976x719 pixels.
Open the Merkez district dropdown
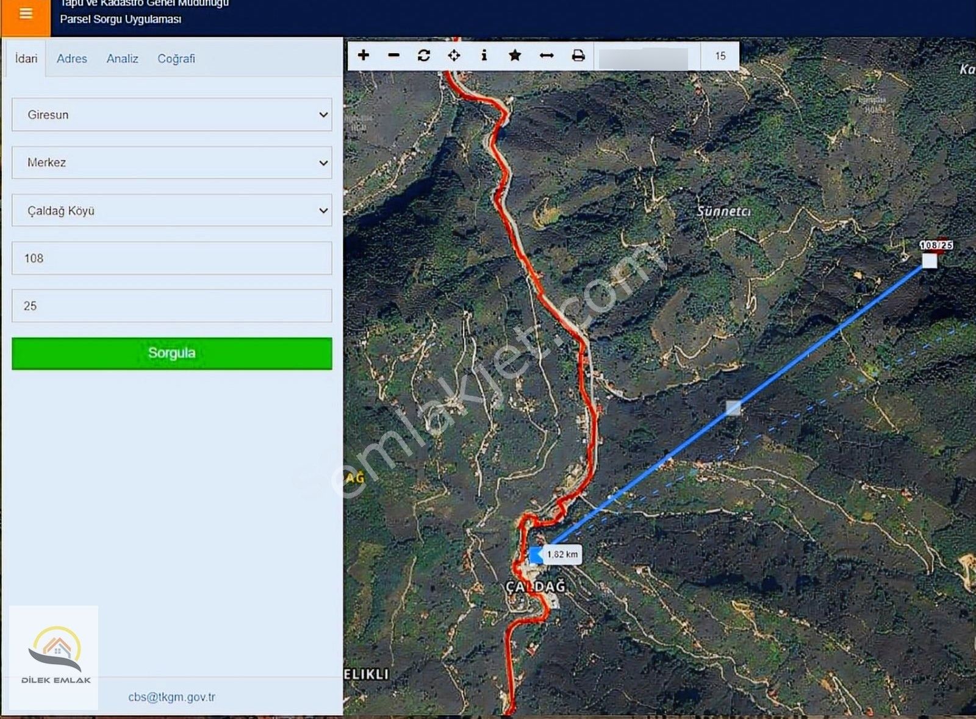[x=171, y=163]
